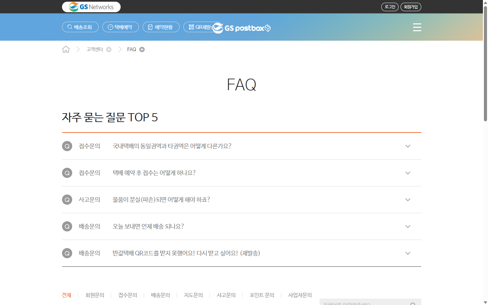Select the 배송문의 category tab
Viewport: 488px width, 305px height.
point(160,295)
